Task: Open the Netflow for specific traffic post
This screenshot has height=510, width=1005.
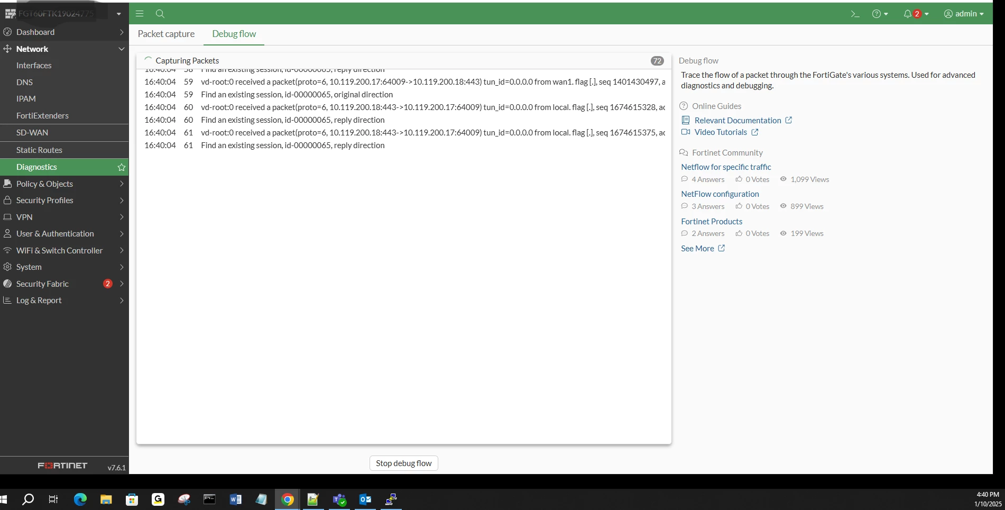Action: pos(726,167)
